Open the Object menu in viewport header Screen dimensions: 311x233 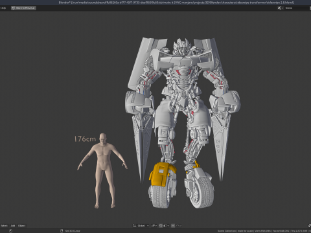coord(21,226)
